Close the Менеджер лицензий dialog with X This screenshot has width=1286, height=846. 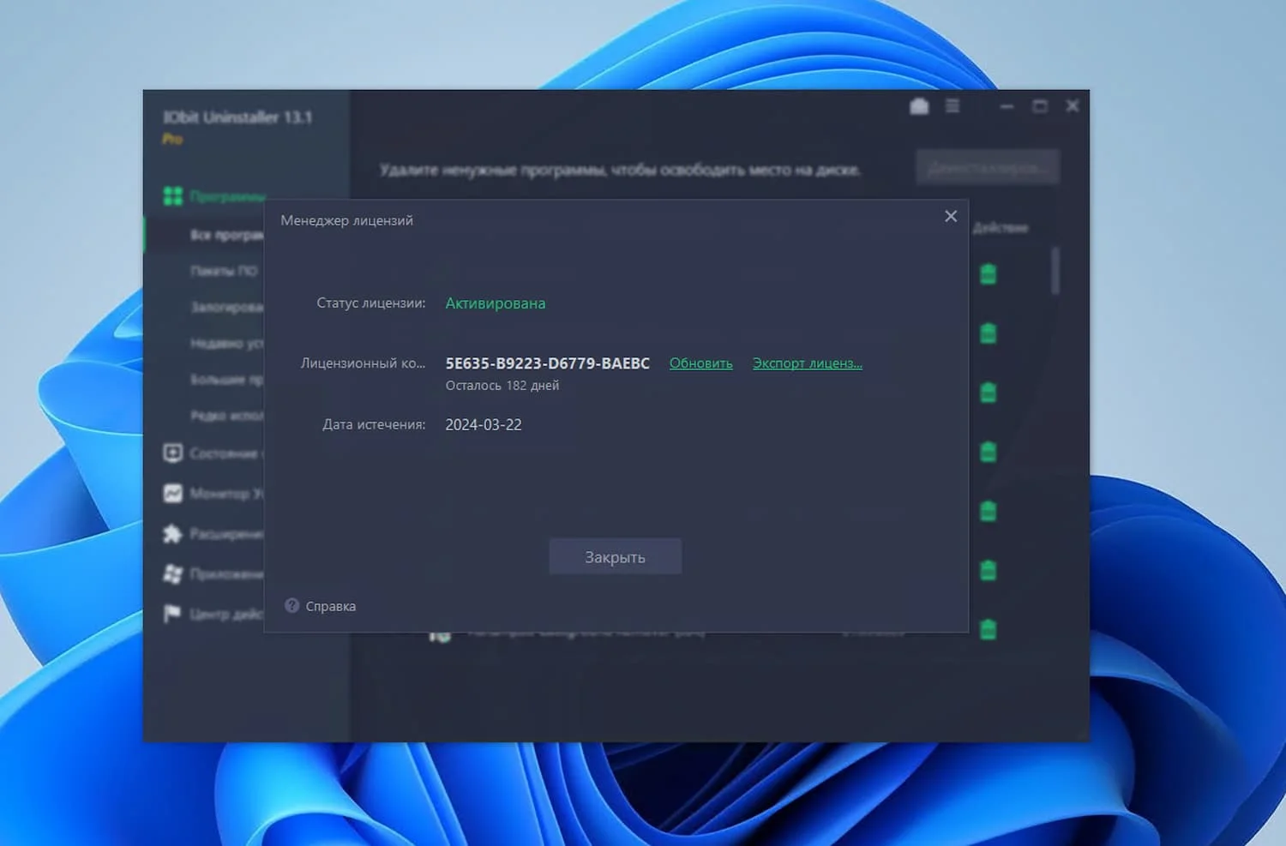(x=950, y=216)
